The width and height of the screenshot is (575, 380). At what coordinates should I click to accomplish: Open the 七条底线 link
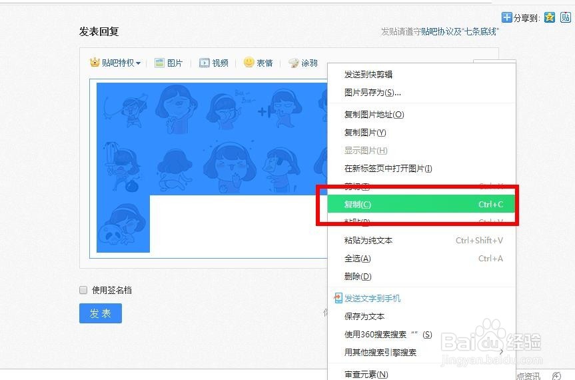pyautogui.click(x=480, y=31)
